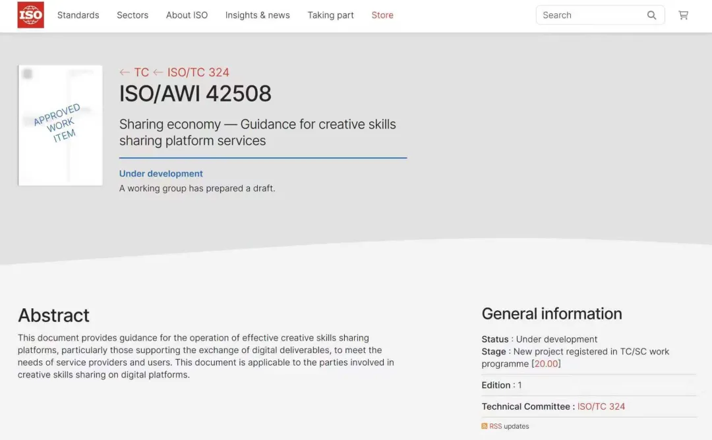Click the search magnifier icon
Screen dimensions: 712x440
pos(651,15)
